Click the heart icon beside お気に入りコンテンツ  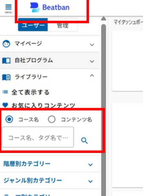(x=5, y=105)
